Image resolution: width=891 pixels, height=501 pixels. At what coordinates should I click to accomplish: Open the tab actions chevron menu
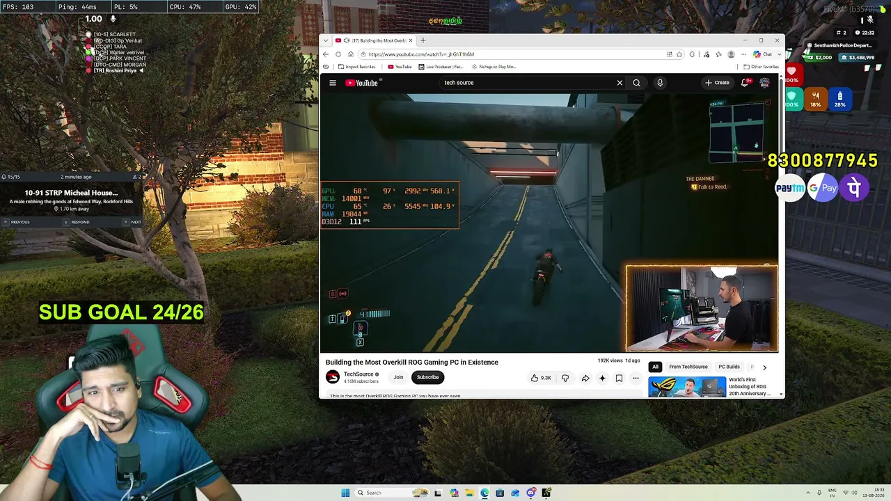click(325, 40)
